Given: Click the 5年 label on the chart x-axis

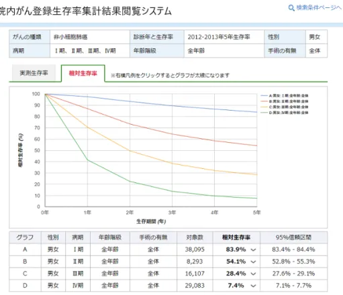Looking at the screenshot, I should click(256, 213).
